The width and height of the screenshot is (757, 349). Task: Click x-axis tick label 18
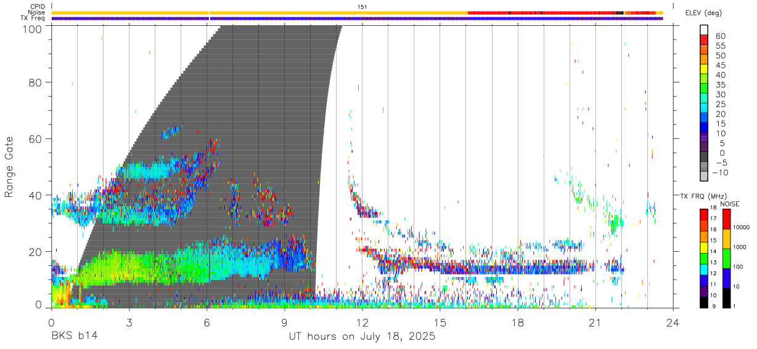click(518, 323)
